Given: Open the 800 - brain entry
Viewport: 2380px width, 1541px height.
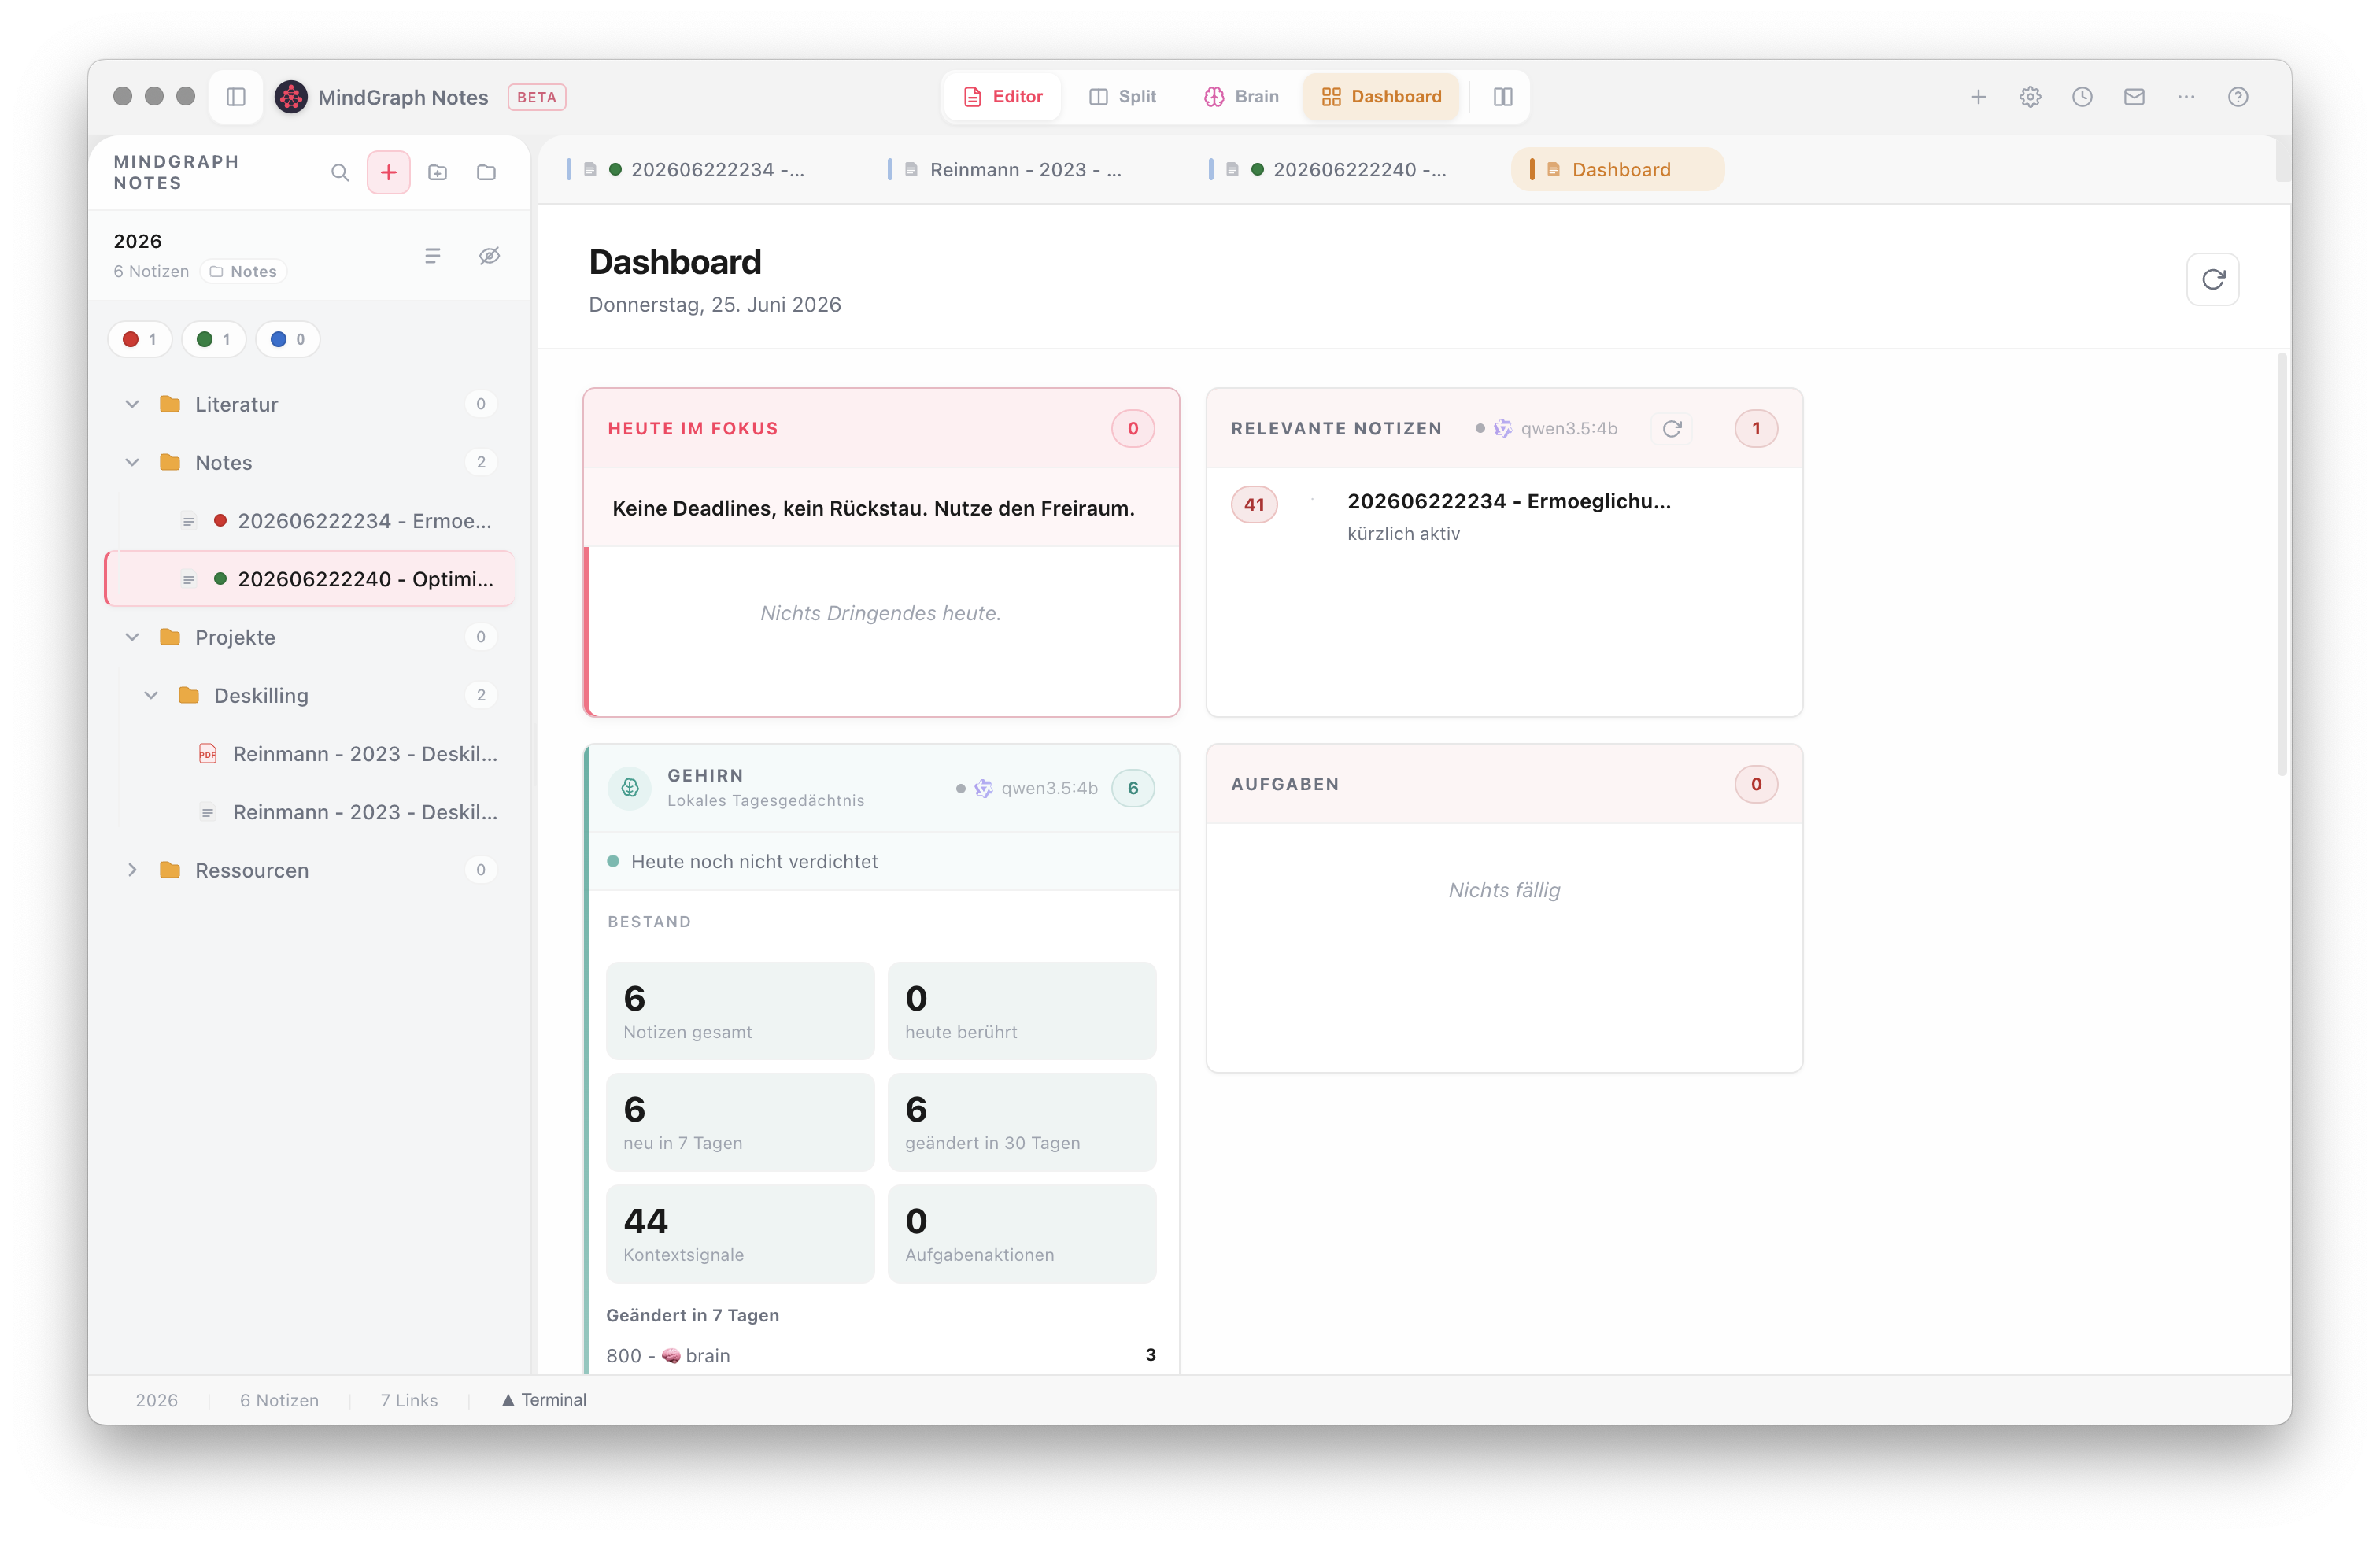Looking at the screenshot, I should tap(880, 1355).
